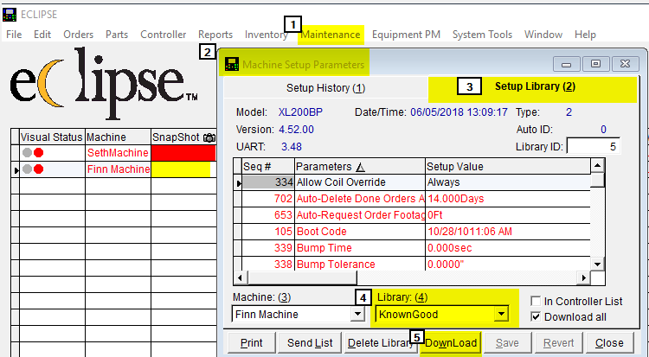Open the Machine dropdown showing Finn Machine
This screenshot has width=649, height=357.
(357, 315)
